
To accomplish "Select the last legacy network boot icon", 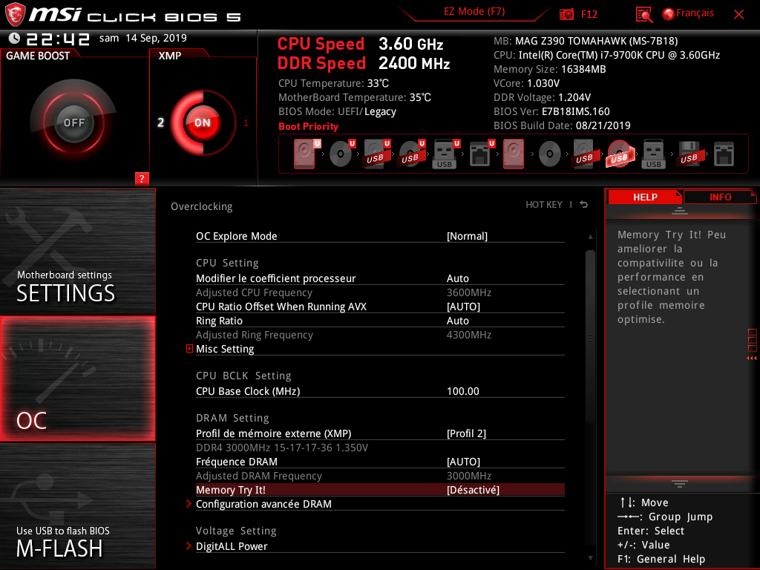I will coord(724,154).
